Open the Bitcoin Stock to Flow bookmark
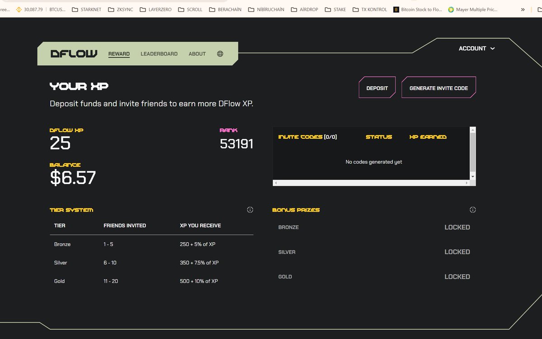The image size is (542, 339). click(x=418, y=9)
